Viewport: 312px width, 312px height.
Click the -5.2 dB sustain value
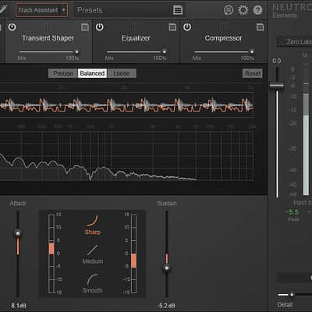click(x=166, y=305)
